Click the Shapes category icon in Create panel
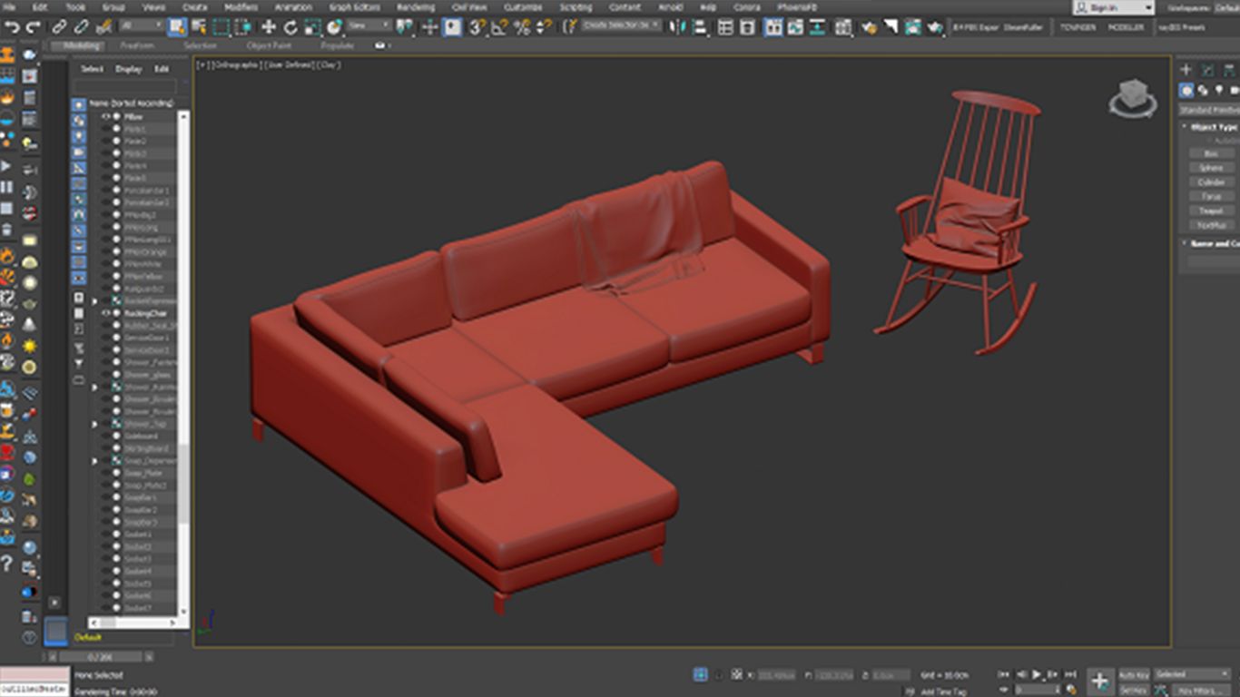Image resolution: width=1240 pixels, height=697 pixels. coord(1203,90)
